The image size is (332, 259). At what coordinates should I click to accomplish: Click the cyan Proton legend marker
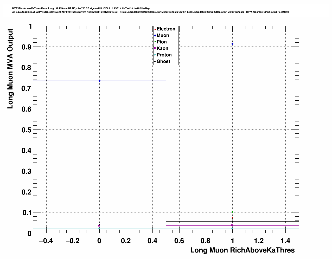155,55
